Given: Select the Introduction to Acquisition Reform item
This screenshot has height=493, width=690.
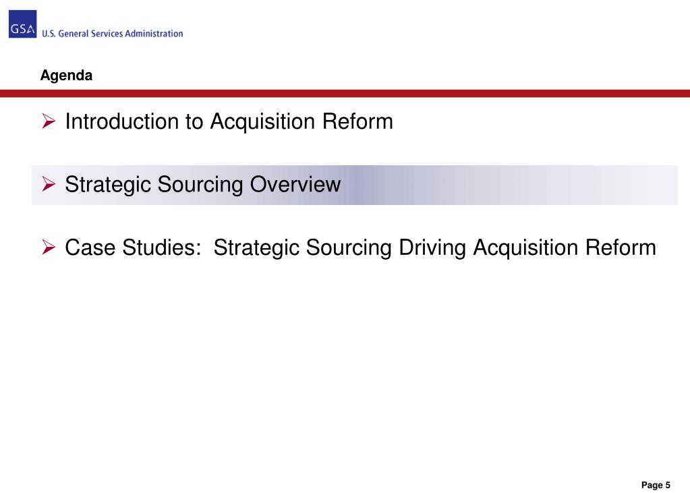Looking at the screenshot, I should pos(229,121).
